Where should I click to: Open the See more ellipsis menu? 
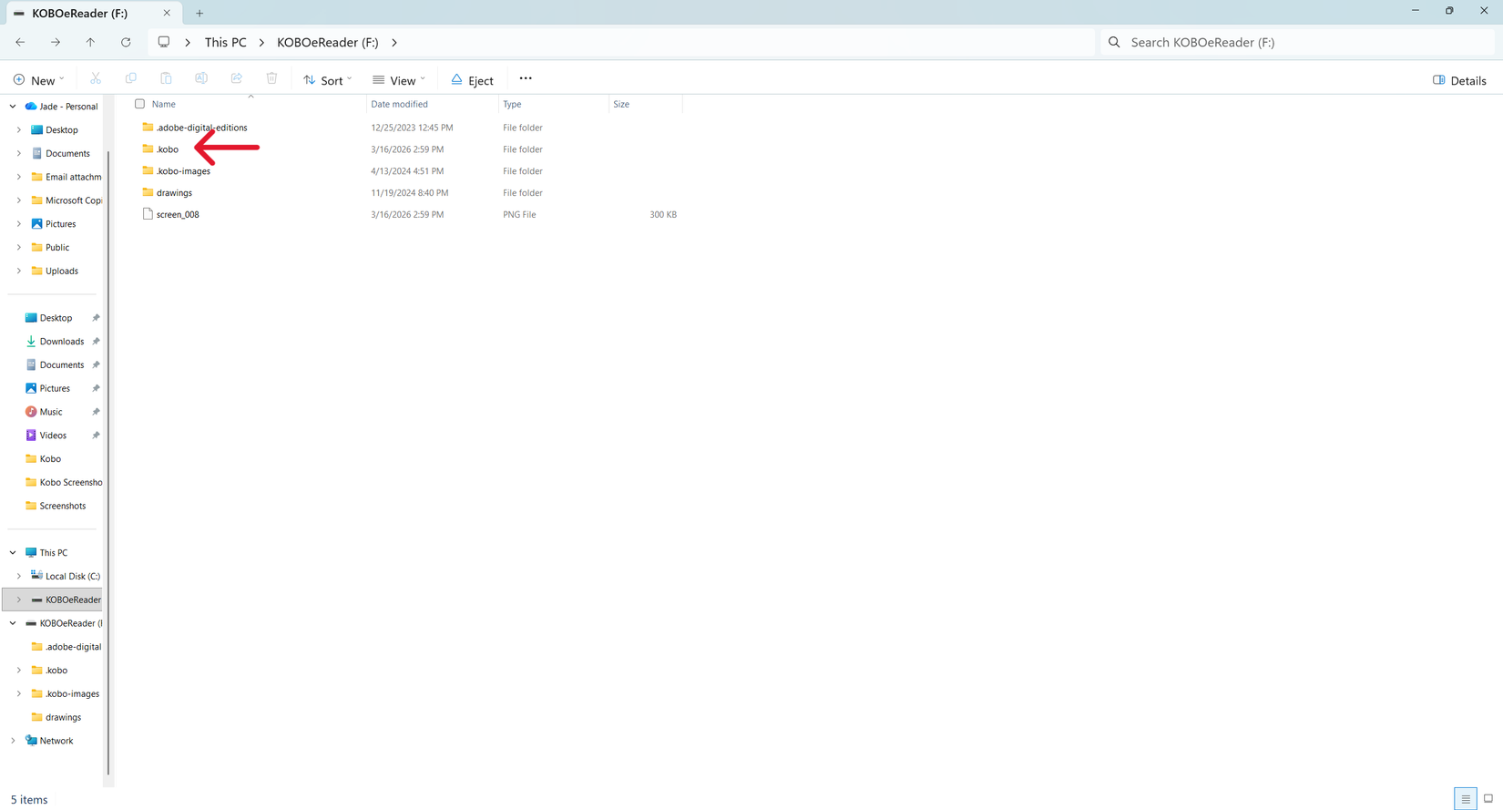click(526, 78)
